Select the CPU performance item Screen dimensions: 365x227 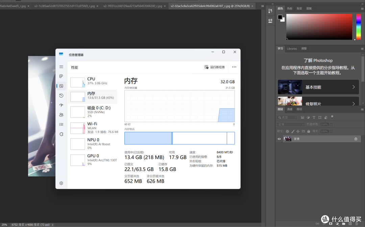pyautogui.click(x=93, y=82)
